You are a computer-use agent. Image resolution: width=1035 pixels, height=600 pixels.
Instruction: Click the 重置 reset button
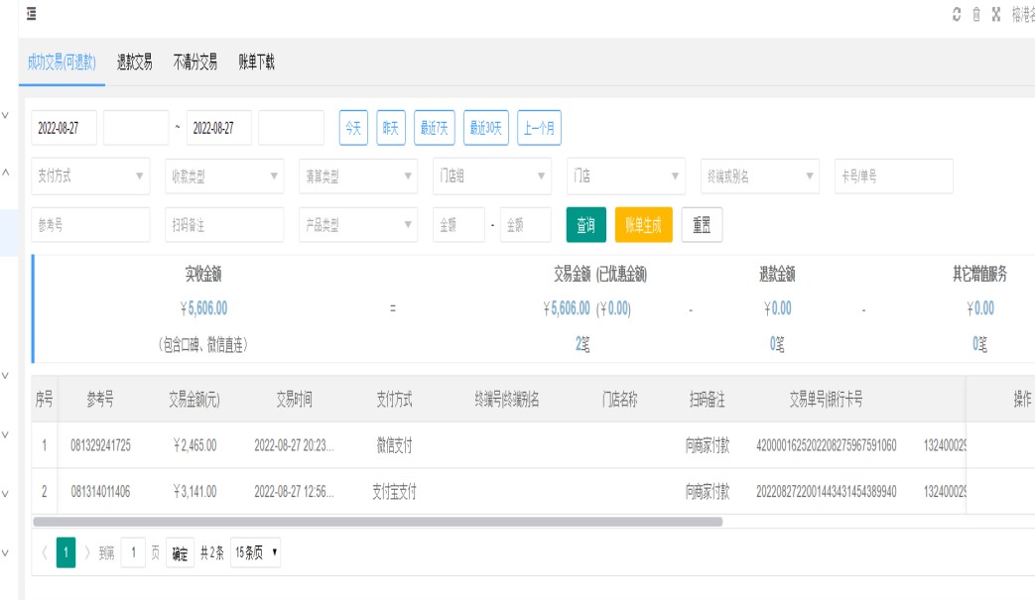pos(702,225)
